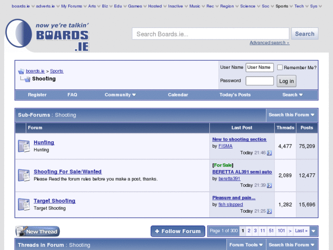This screenshot has height=250, width=333.
Task: Open Search this Forum in Sub-Forums header
Action: 292,115
